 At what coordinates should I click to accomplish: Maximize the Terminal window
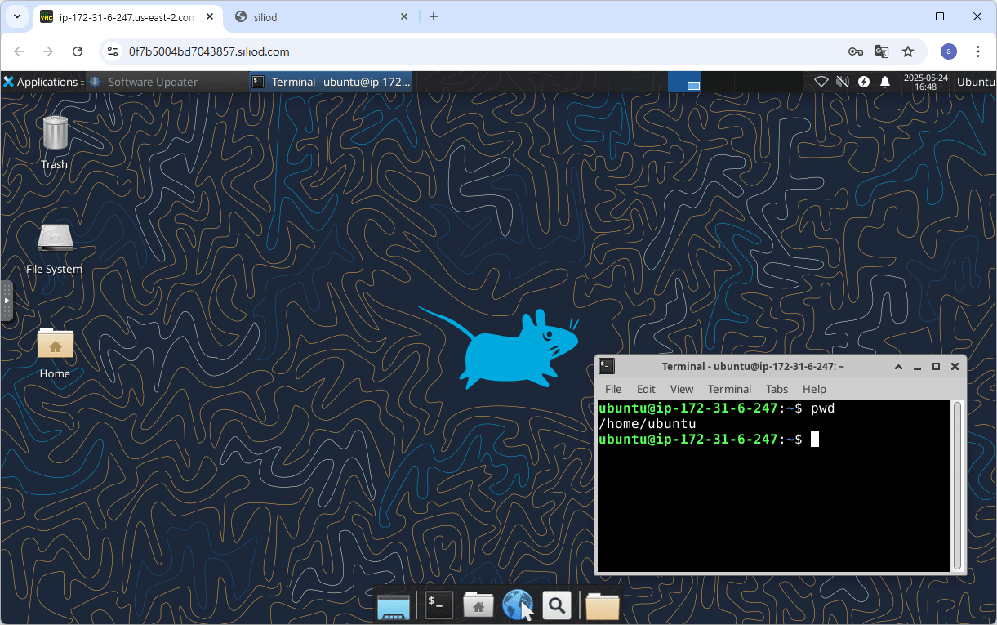(x=937, y=366)
